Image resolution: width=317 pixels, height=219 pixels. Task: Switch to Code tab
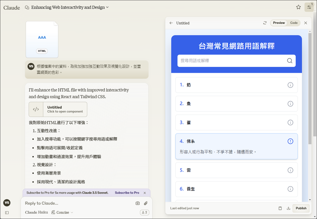[294, 23]
